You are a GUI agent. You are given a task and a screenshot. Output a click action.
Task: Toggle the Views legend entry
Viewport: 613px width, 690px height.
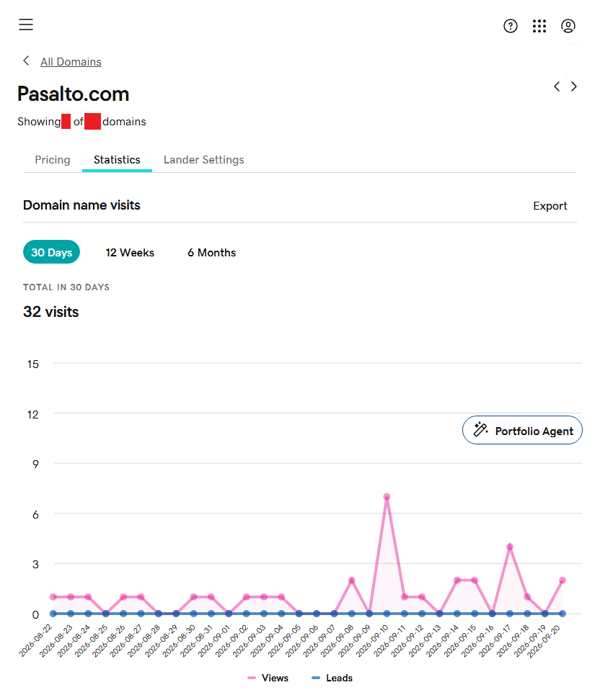coord(268,678)
